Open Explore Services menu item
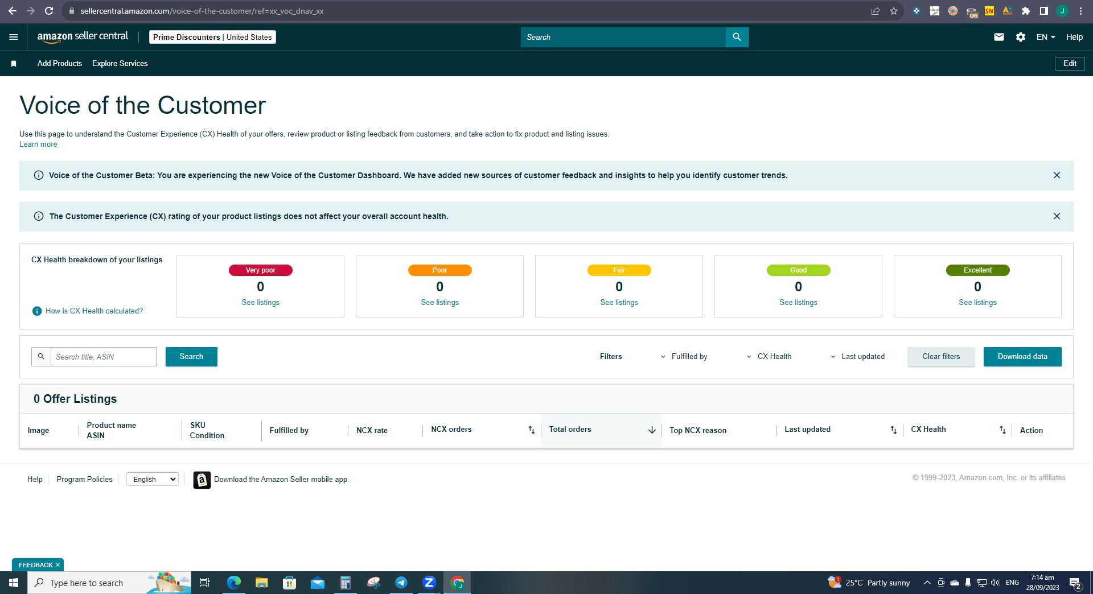Viewport: 1093px width, 594px height. 120,64
